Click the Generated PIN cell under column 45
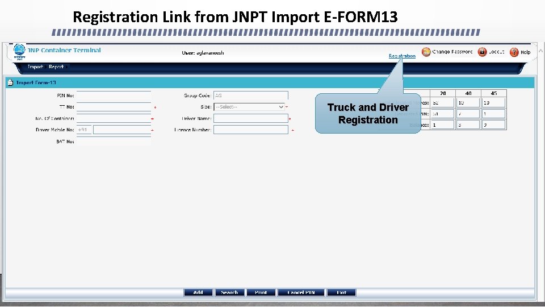Image resolution: width=545 pixels, height=307 pixels. pyautogui.click(x=494, y=114)
